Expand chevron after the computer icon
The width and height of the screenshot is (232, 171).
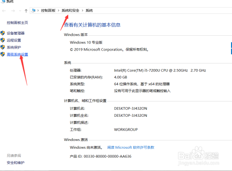38,11
